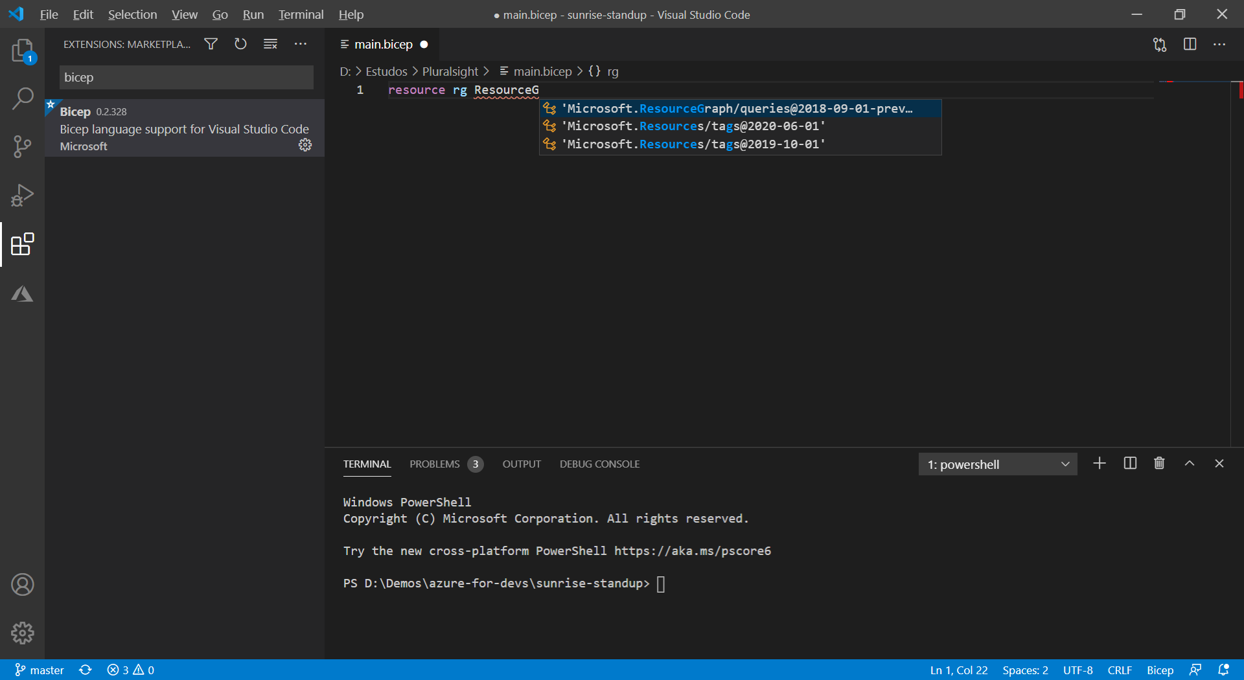Screen dimensions: 1244x680
Task: Open the '1: powershell' terminal dropdown
Action: point(998,464)
